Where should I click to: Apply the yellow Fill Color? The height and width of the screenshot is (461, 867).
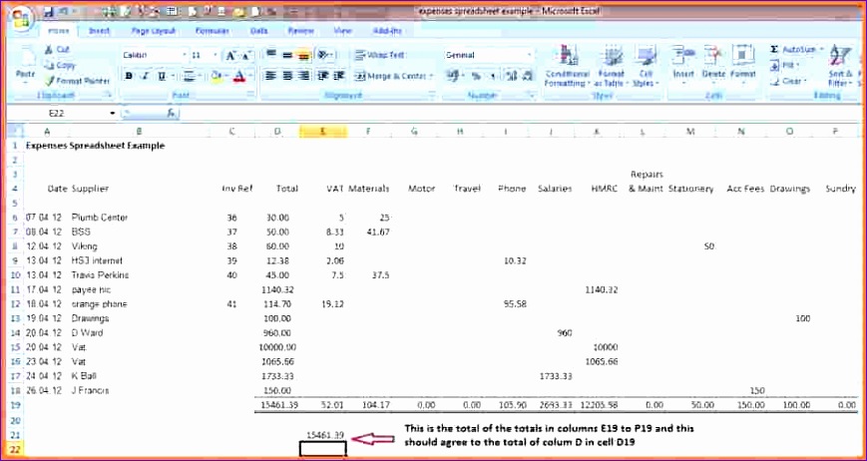pos(217,76)
